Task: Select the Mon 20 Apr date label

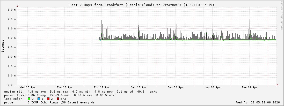Action: 213,87
